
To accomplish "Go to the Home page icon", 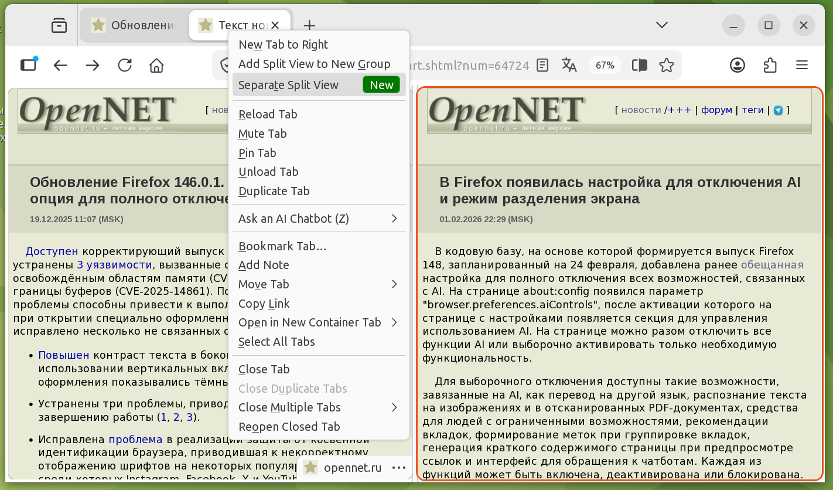I will coord(156,65).
